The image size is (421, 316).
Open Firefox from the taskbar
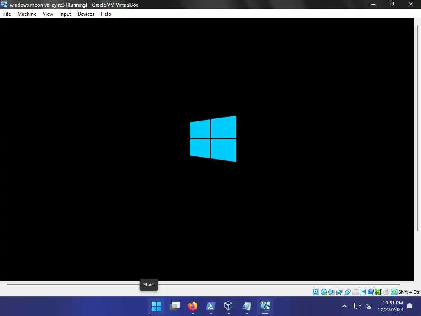pos(193,306)
